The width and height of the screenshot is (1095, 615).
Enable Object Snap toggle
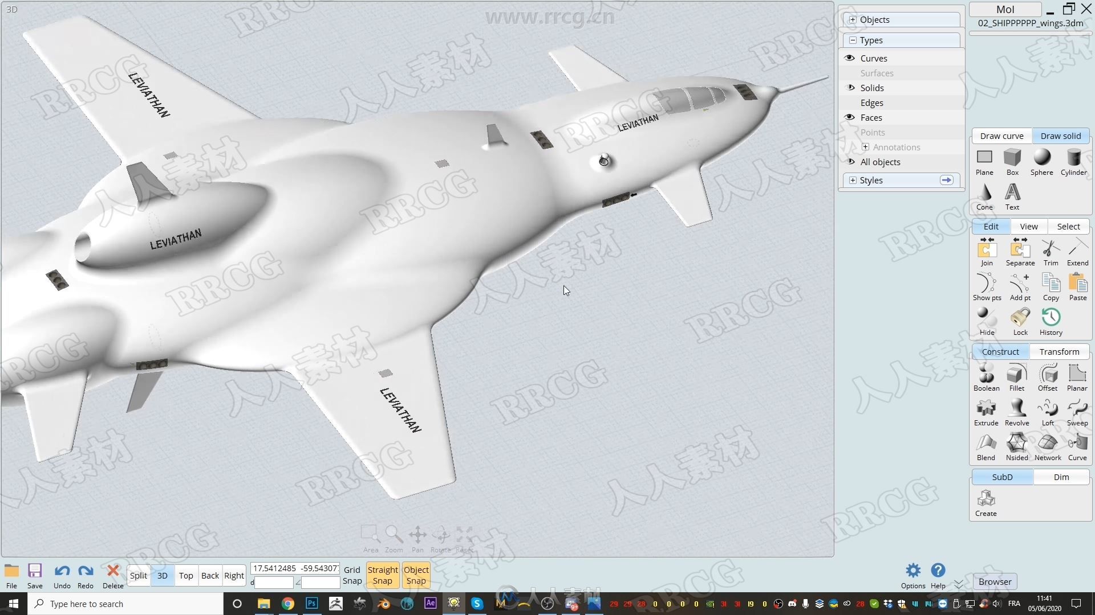(x=416, y=575)
